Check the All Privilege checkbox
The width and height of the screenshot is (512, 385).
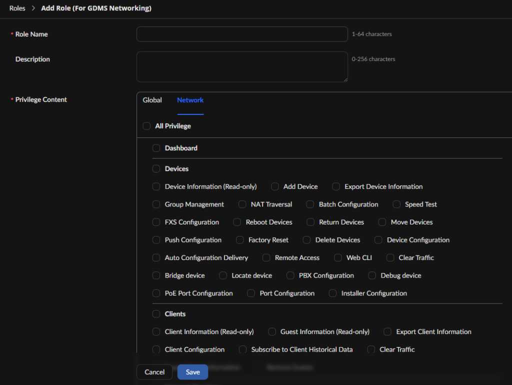pos(146,126)
